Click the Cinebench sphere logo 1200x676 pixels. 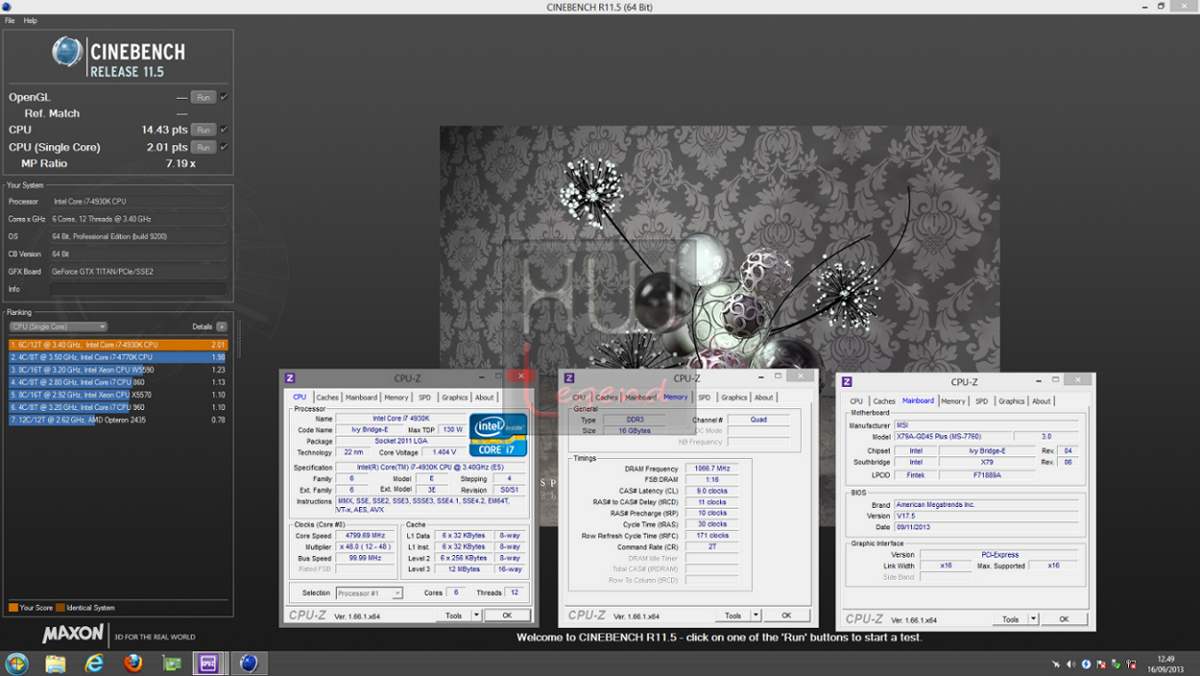pyautogui.click(x=66, y=52)
